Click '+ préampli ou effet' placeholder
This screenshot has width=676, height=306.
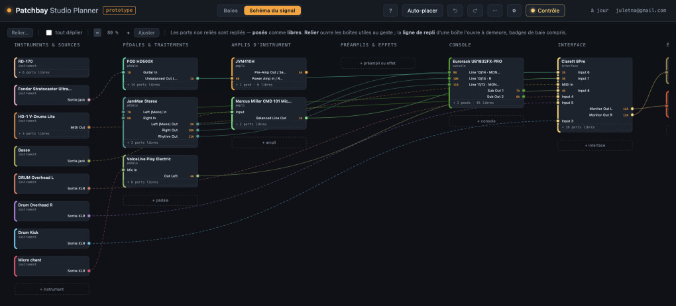tap(378, 64)
